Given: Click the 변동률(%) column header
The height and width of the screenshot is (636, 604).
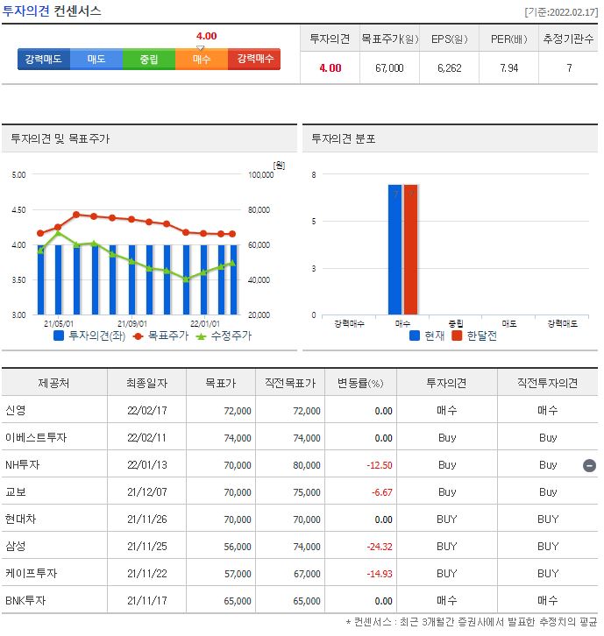Looking at the screenshot, I should (x=360, y=383).
